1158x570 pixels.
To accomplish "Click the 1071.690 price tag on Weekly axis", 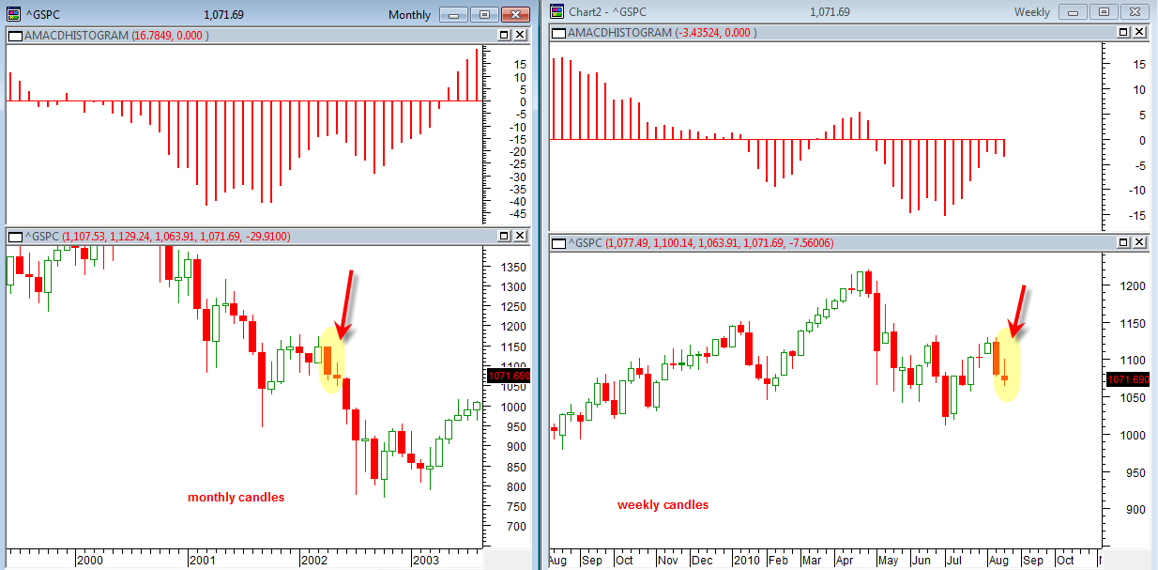I will pos(1128,379).
